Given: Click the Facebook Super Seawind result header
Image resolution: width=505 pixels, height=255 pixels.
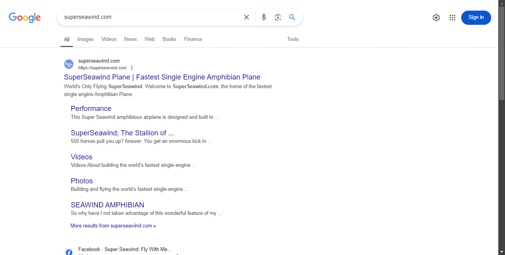Looking at the screenshot, I should (125, 249).
